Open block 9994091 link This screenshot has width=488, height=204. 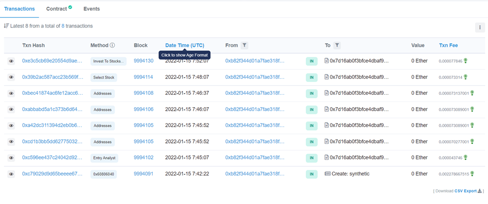pyautogui.click(x=143, y=173)
